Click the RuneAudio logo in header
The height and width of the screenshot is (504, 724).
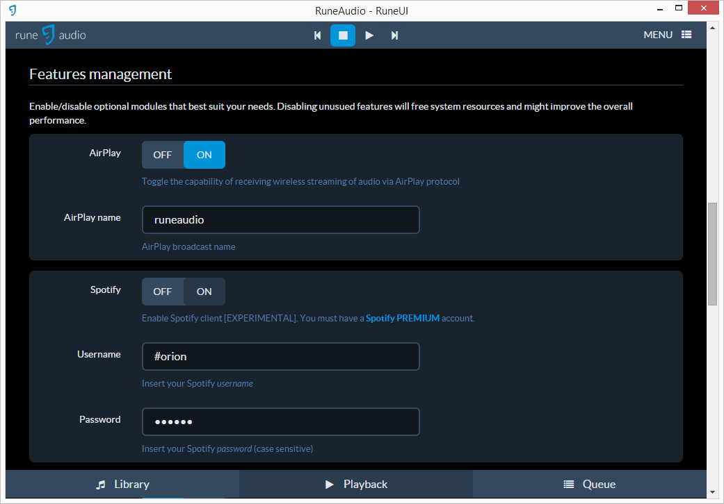(x=50, y=35)
